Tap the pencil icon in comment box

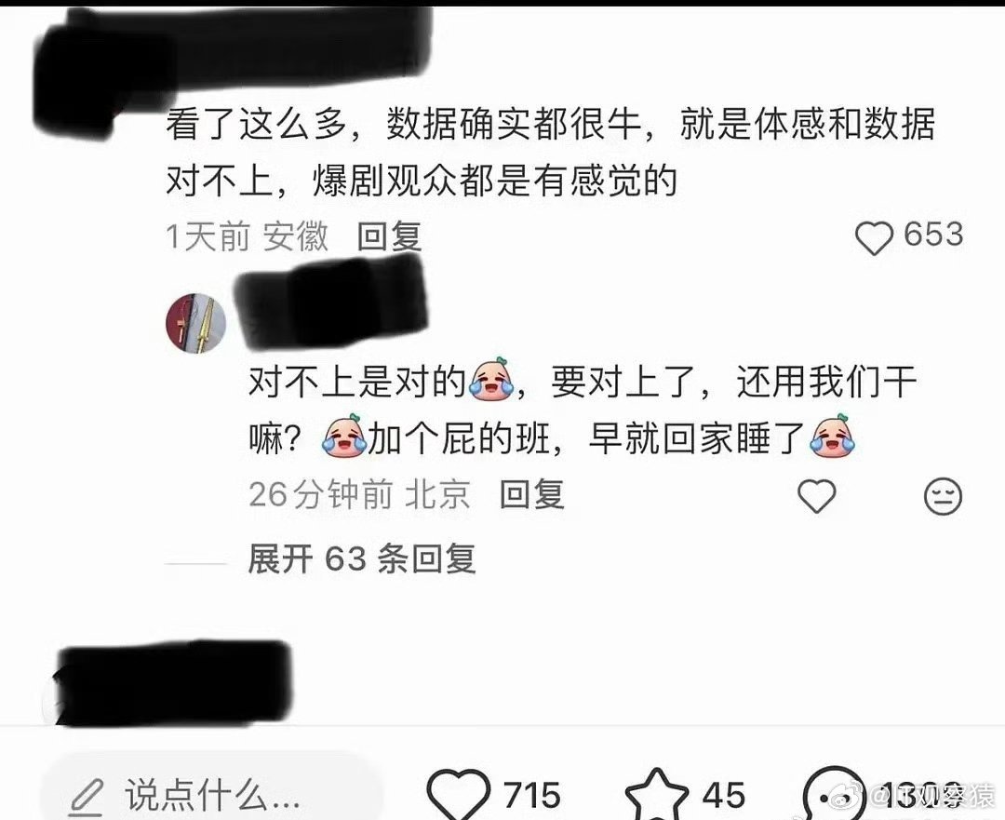click(86, 797)
